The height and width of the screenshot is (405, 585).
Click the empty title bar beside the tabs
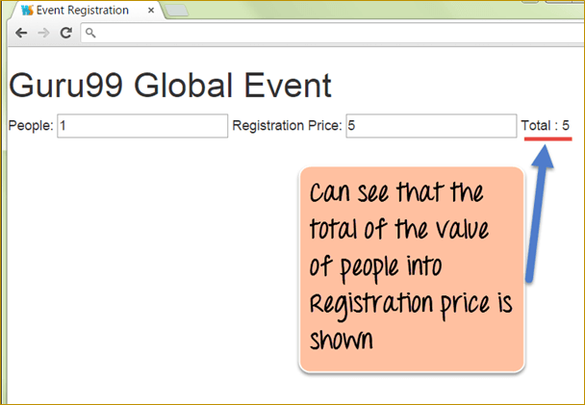[385, 10]
